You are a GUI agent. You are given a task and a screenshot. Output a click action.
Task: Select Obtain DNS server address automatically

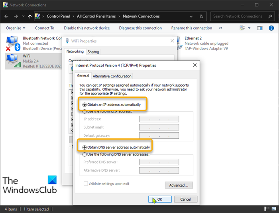pyautogui.click(x=116, y=148)
